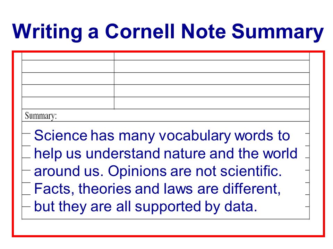333x249 pixels.
Task: Click the word 'Summary' in the slide title
Action: point(277,32)
